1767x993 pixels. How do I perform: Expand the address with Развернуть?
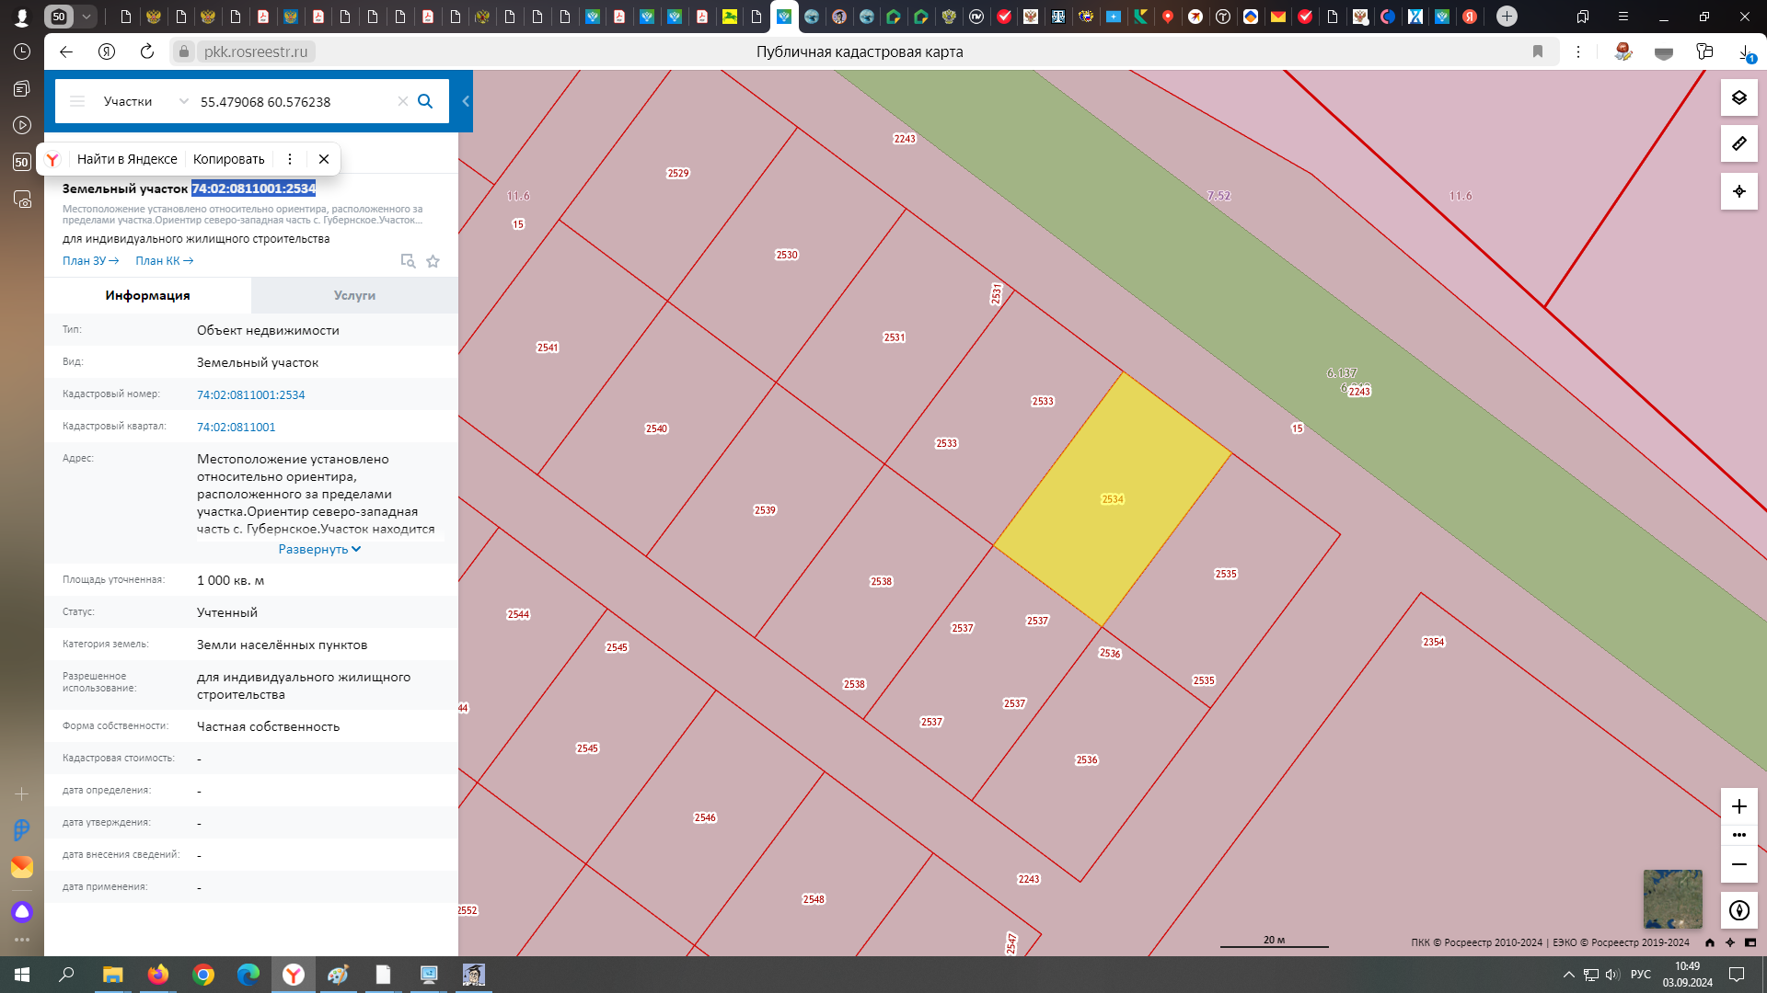(319, 549)
